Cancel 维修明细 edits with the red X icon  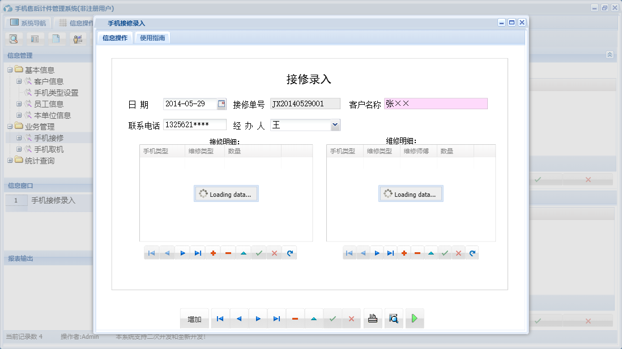[458, 253]
